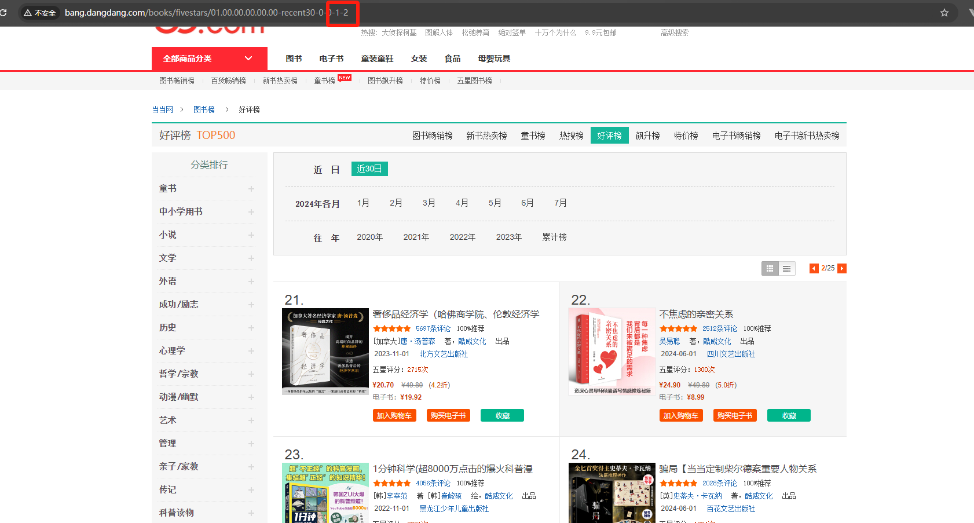
Task: Bookmark this page with star icon
Action: 944,13
